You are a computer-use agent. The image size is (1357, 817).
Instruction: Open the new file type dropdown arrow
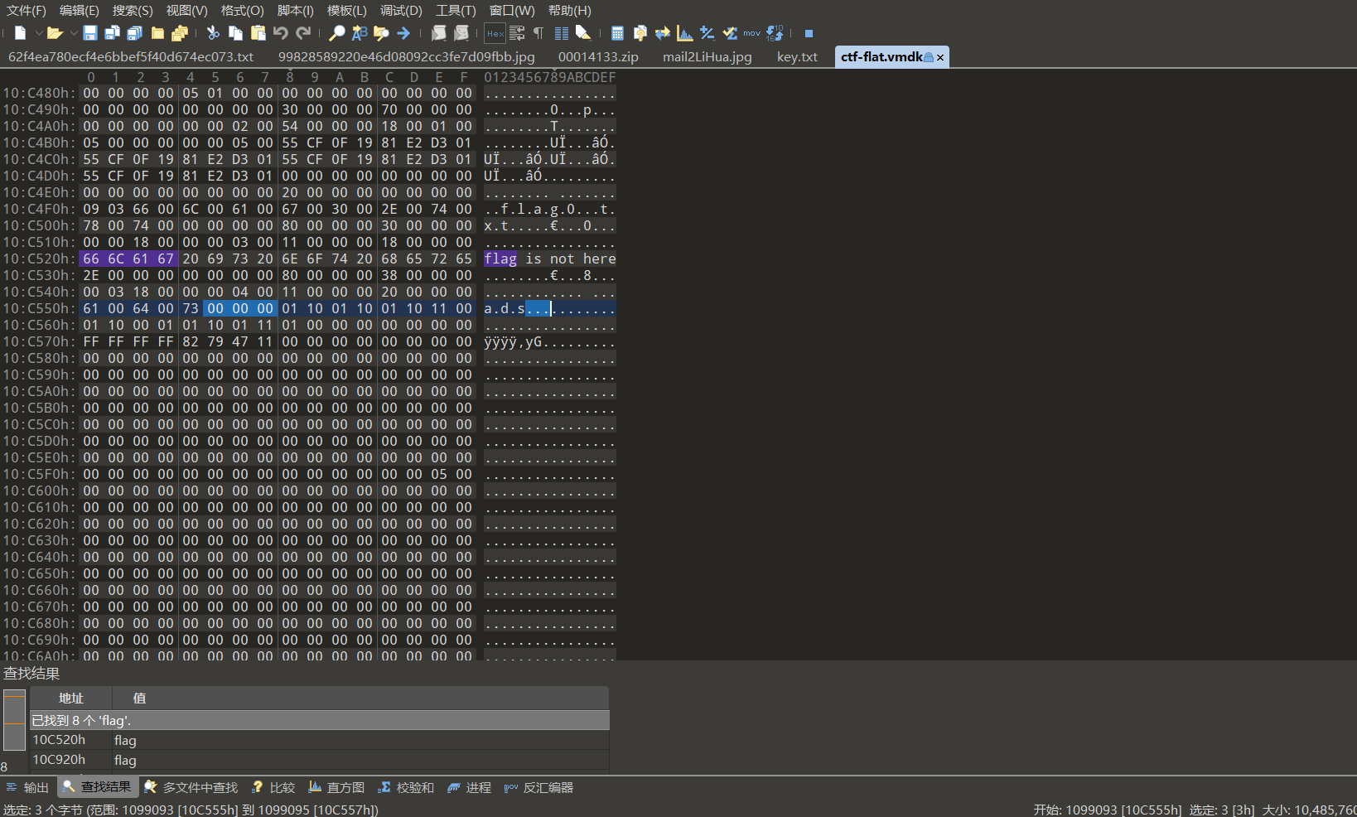38,33
